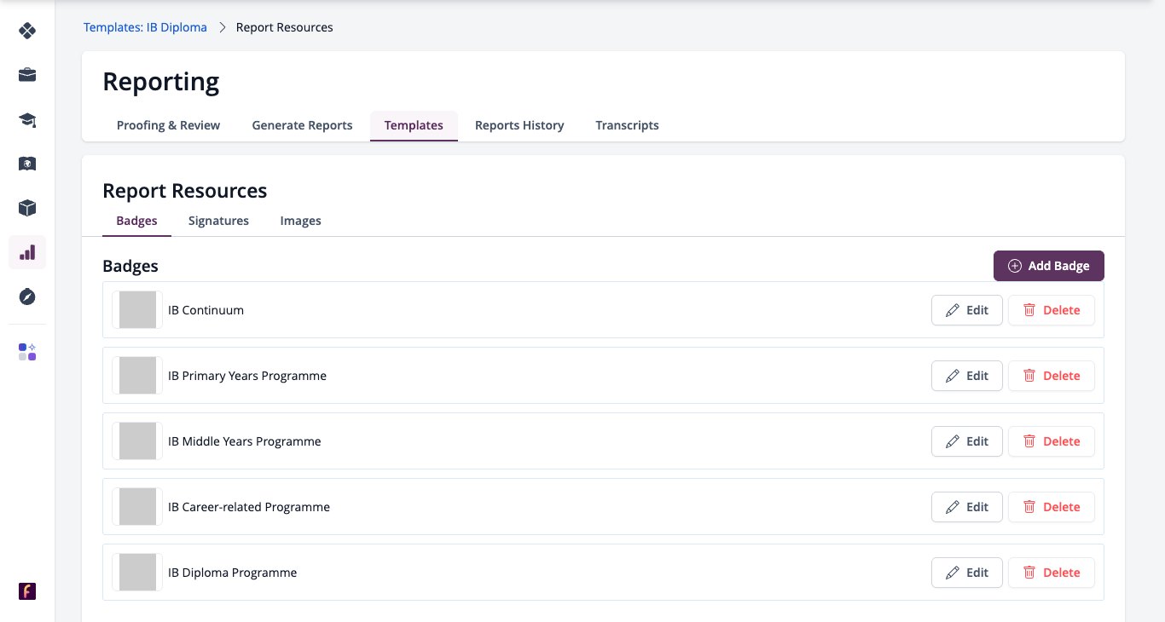Open the compass icon in sidebar

[x=27, y=297]
